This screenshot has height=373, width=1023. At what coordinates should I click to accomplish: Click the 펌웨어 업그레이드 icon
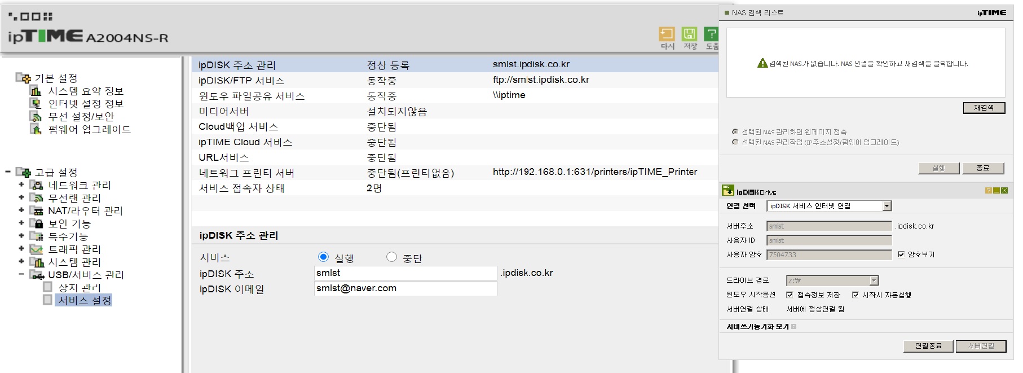pyautogui.click(x=36, y=129)
